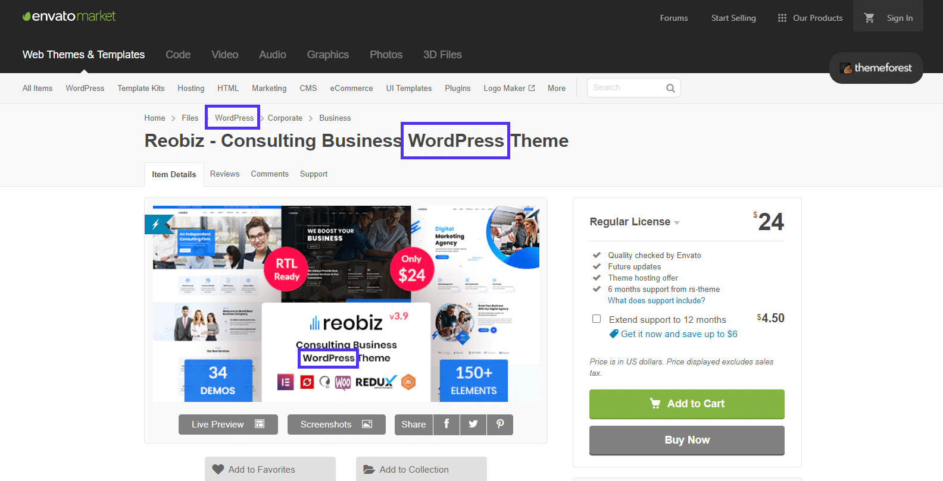The image size is (943, 481).
Task: Open Template Kits category
Action: coord(141,88)
